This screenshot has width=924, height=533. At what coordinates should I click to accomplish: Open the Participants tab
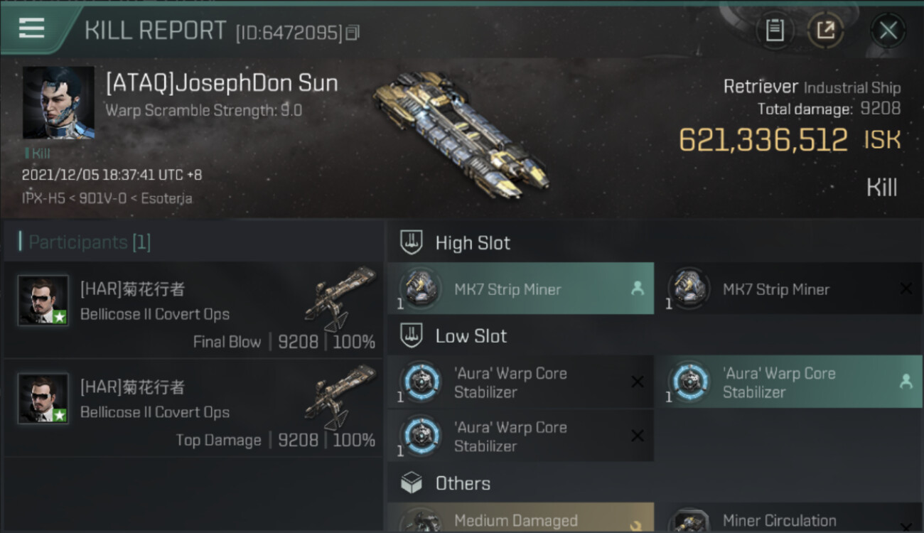click(89, 242)
